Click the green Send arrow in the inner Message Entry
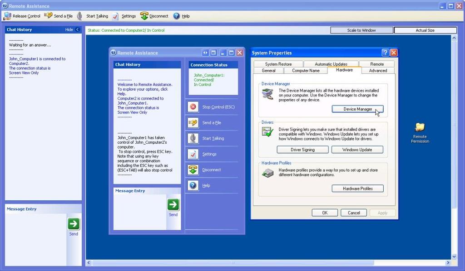Image resolution: width=465 pixels, height=271 pixels. 173,204
